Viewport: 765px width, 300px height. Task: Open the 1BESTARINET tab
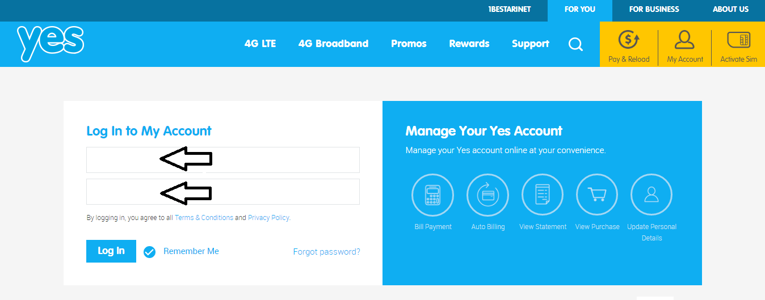click(x=510, y=10)
